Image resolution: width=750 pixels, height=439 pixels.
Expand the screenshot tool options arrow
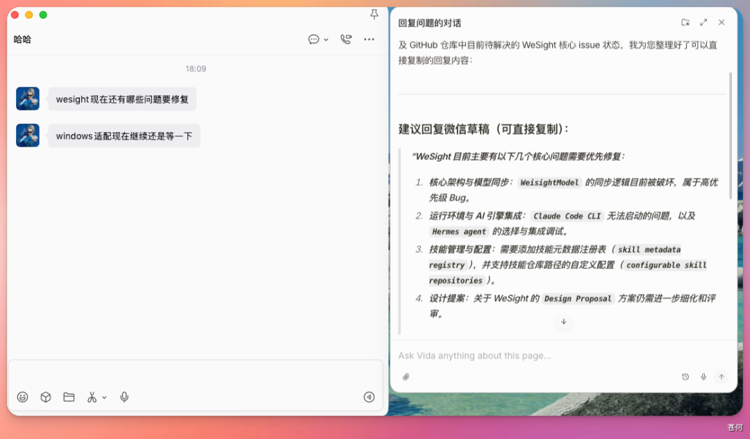coord(104,397)
